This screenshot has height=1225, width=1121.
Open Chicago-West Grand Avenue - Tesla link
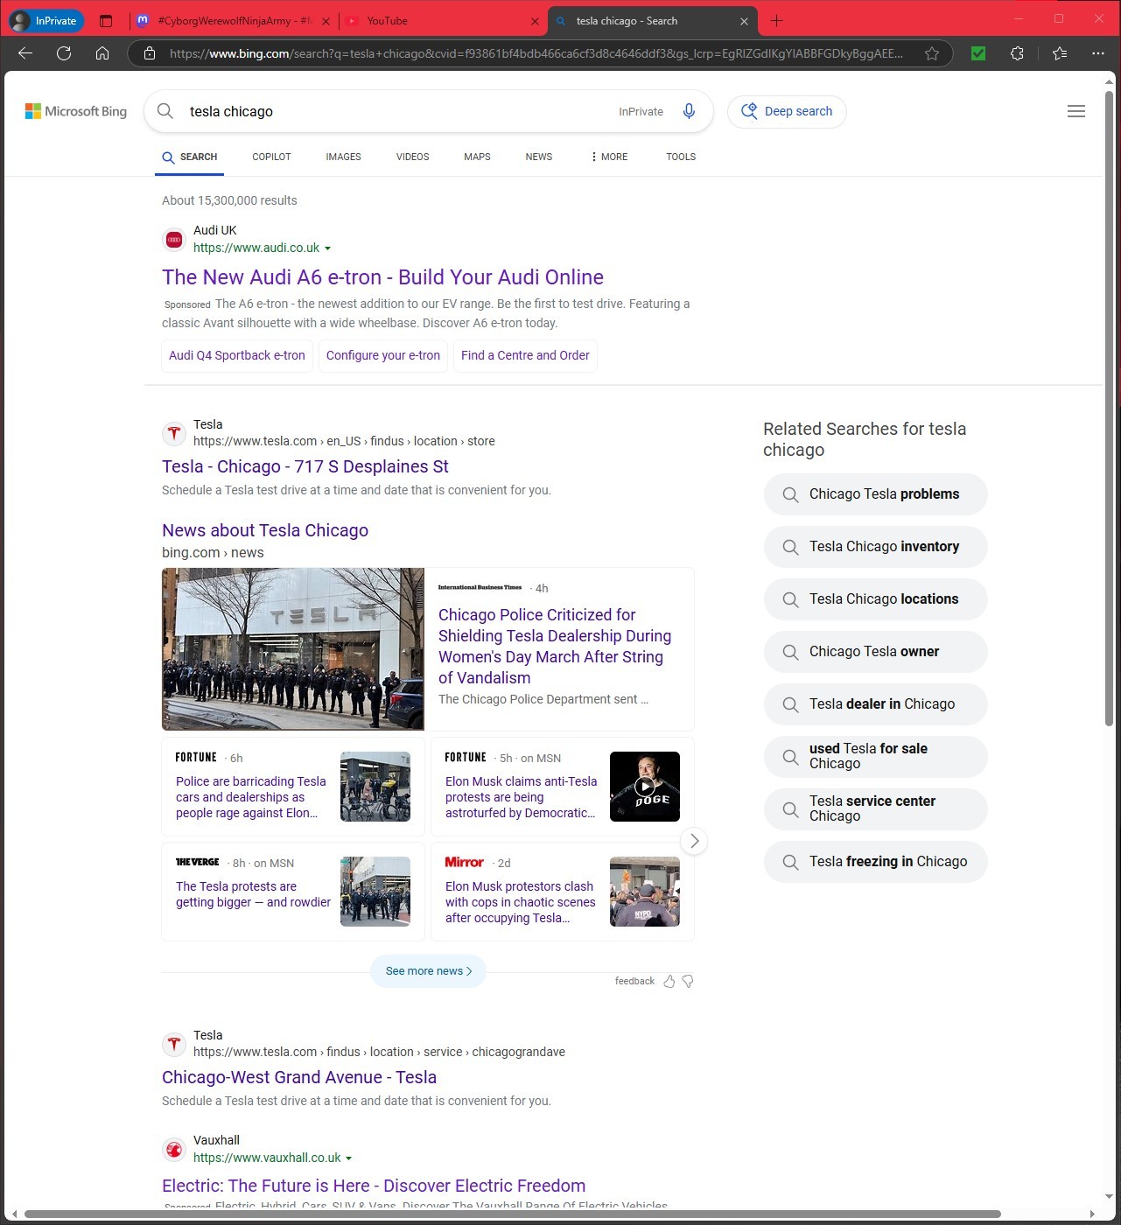(x=299, y=1077)
